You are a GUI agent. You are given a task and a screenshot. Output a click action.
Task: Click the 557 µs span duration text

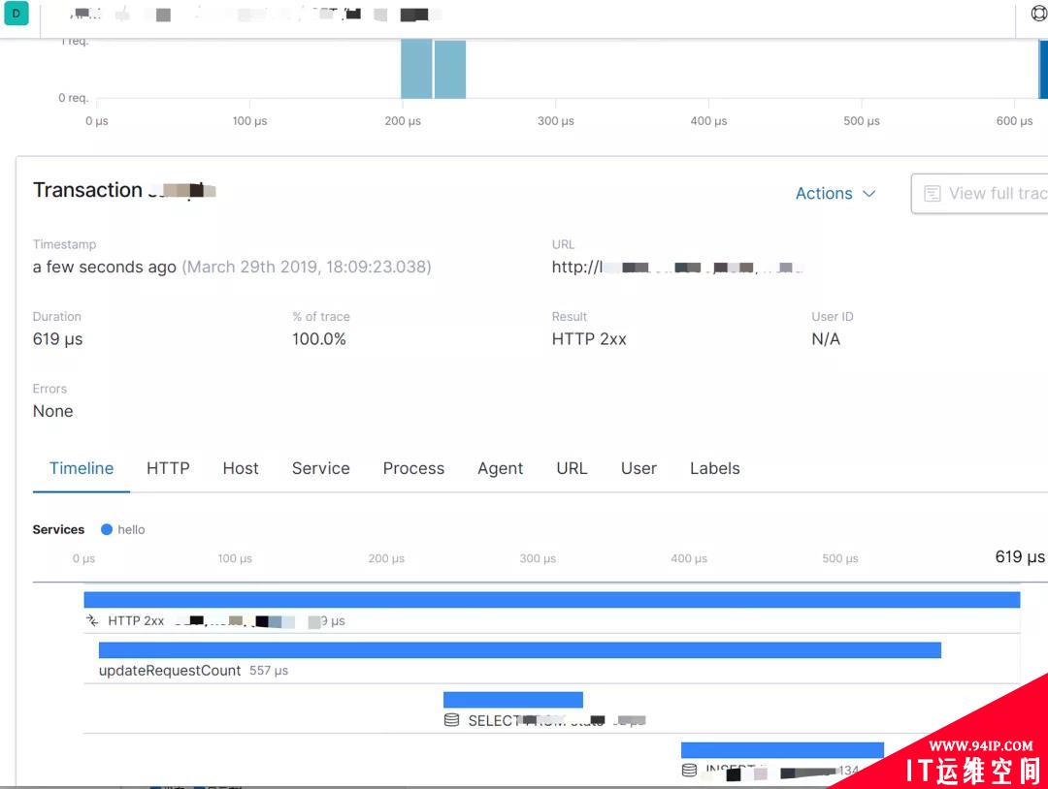[x=269, y=670]
